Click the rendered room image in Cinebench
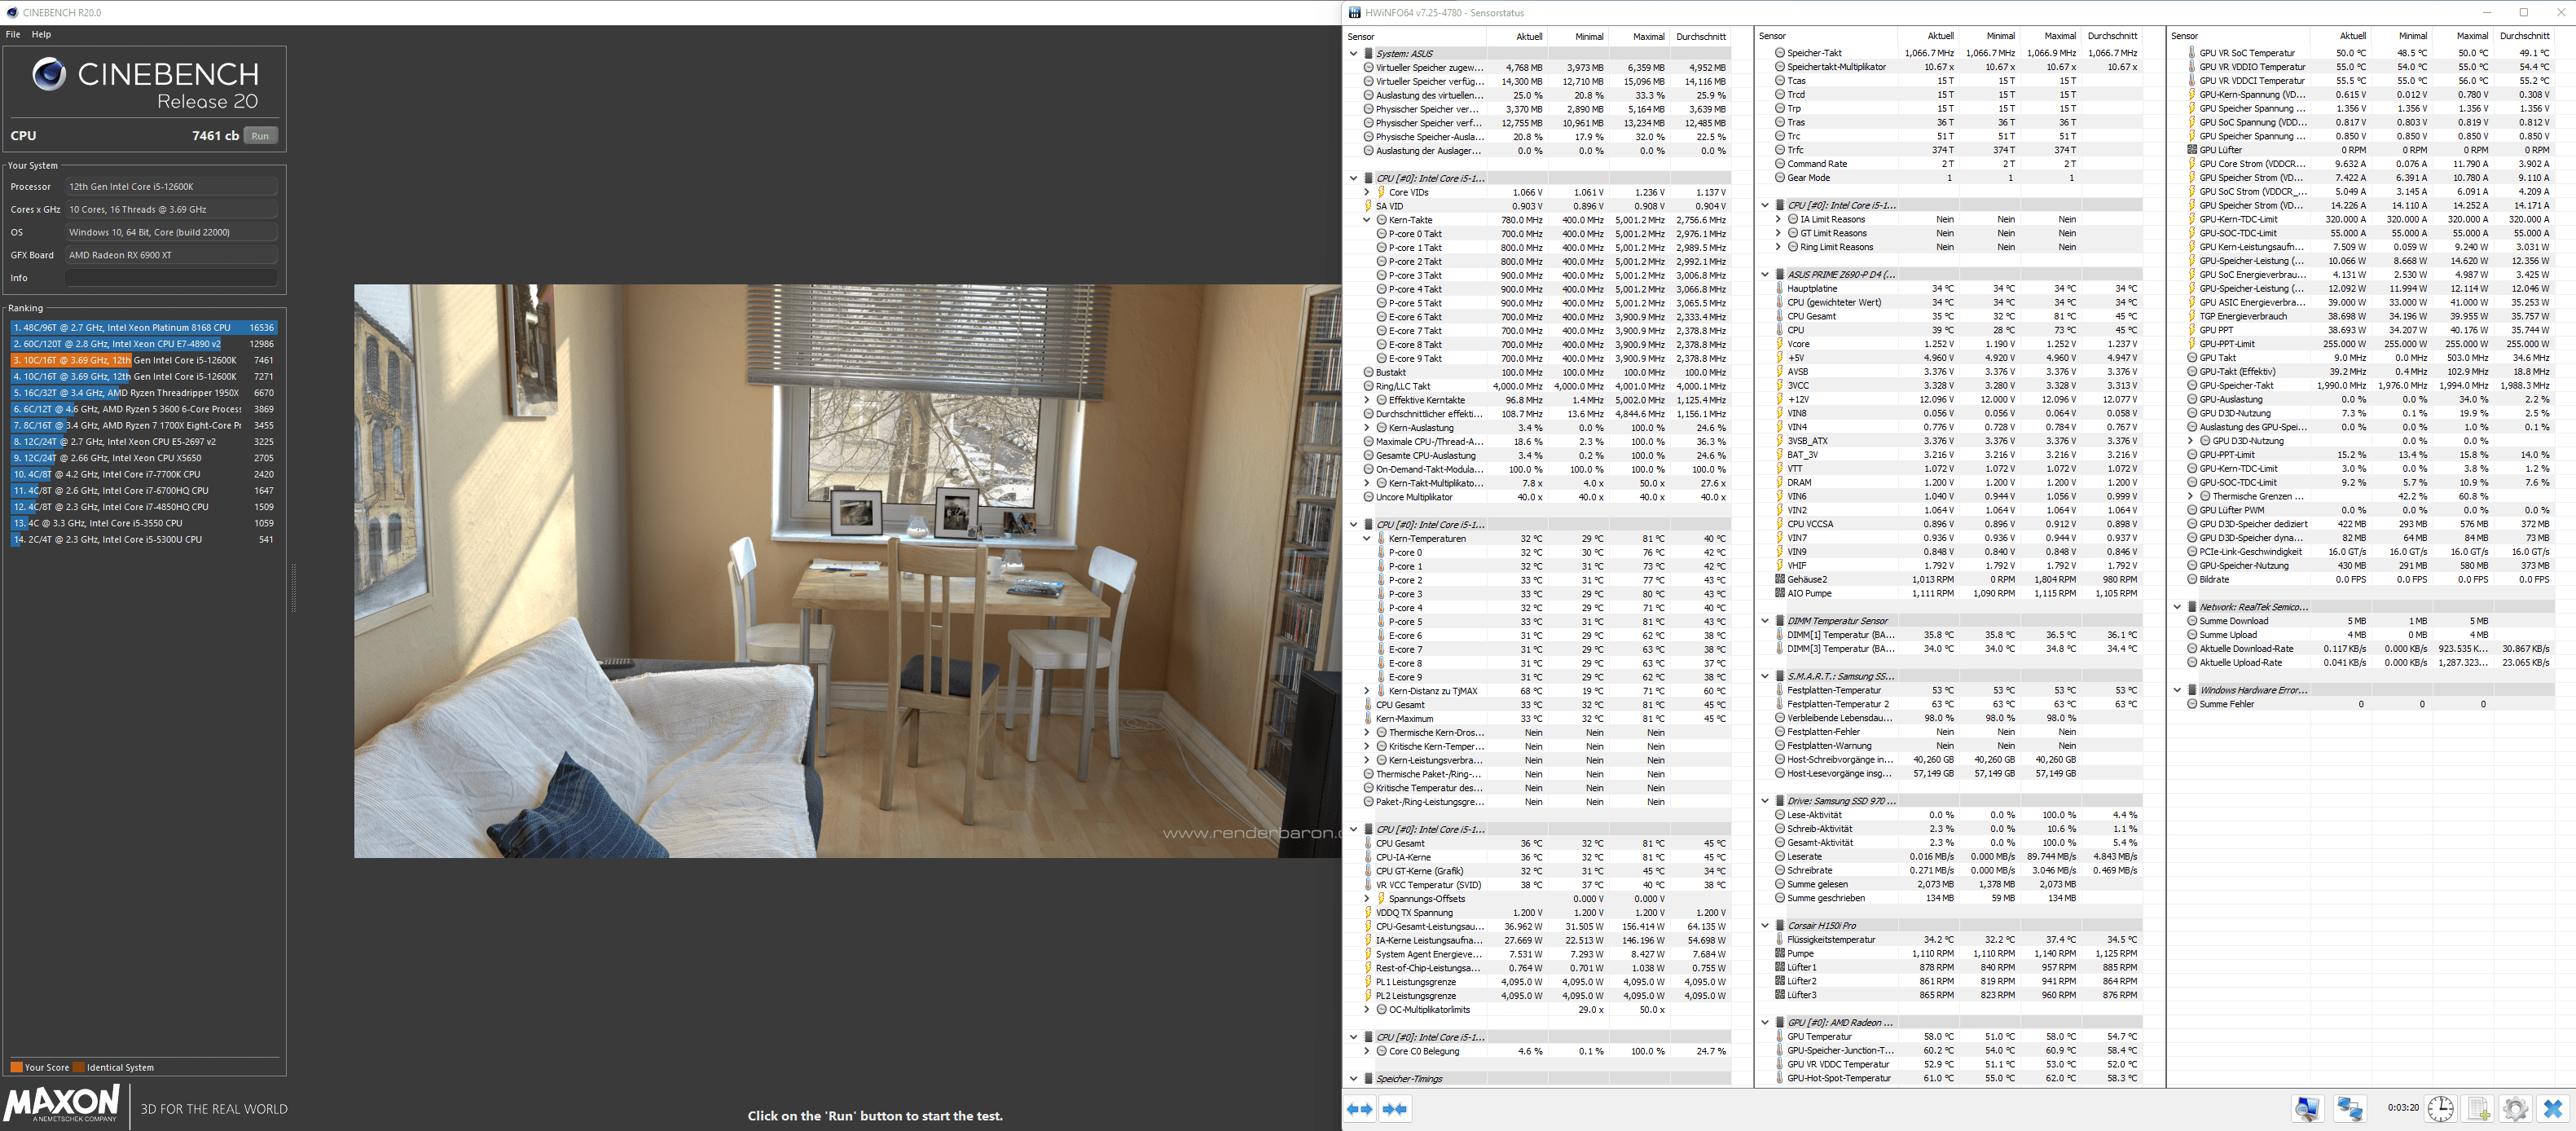 point(847,571)
